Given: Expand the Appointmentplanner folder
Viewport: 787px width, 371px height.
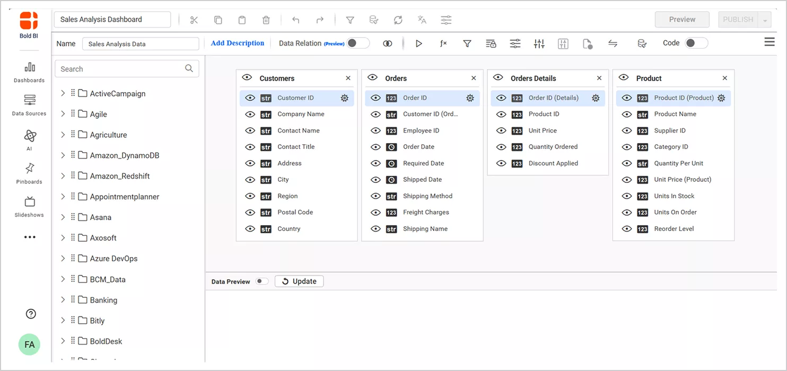Looking at the screenshot, I should 63,197.
